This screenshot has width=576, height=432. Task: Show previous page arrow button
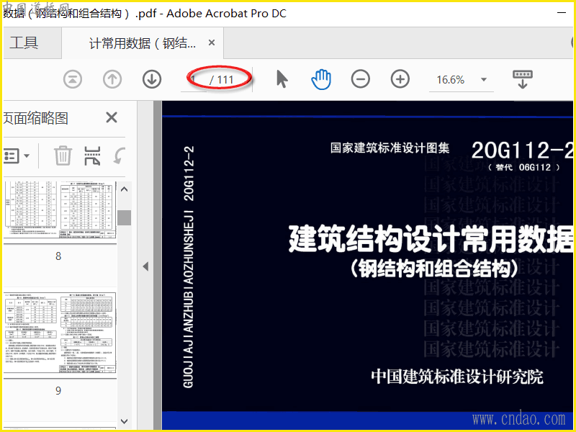[x=112, y=79]
